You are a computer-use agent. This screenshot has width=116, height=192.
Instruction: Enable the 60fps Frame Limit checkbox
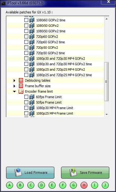pyautogui.click(x=26, y=97)
